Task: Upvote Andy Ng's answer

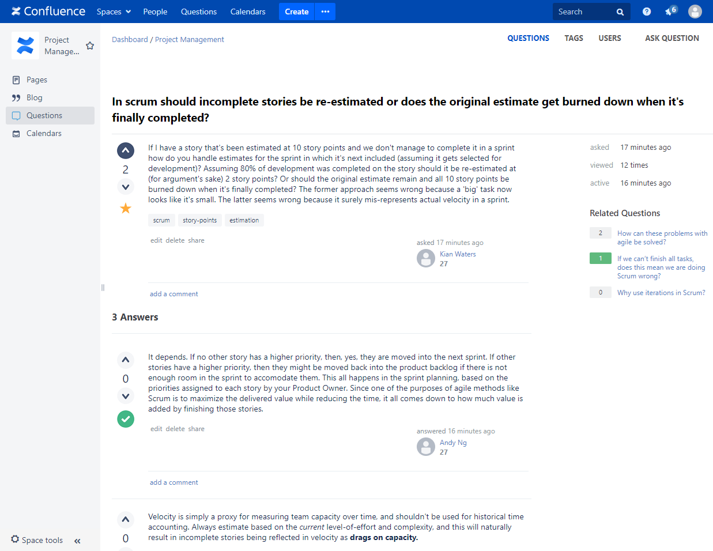Action: [x=126, y=360]
